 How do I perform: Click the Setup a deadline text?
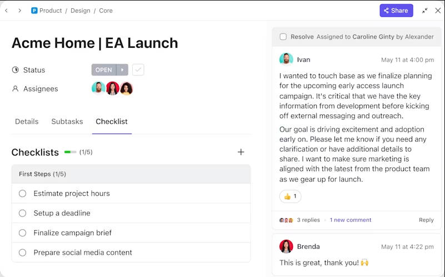(x=62, y=213)
